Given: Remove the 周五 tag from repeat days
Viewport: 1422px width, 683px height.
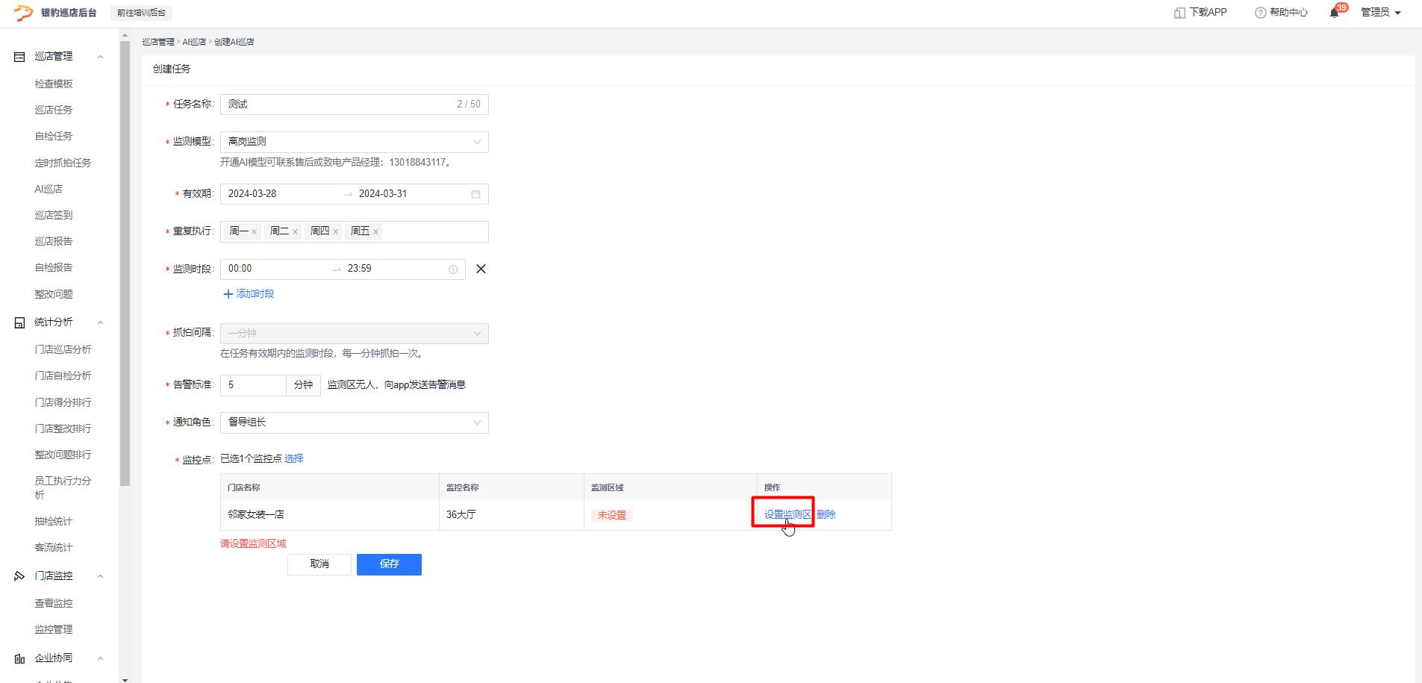Looking at the screenshot, I should [376, 232].
